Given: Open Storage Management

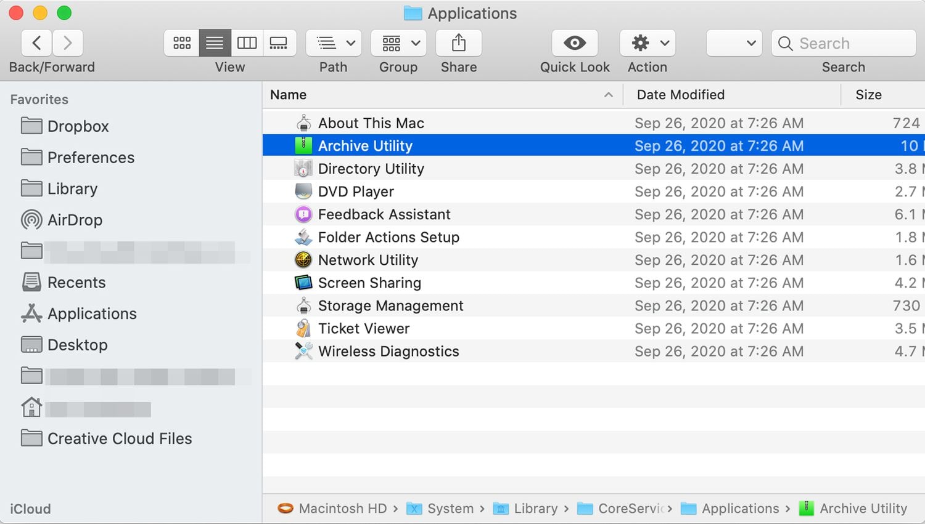Looking at the screenshot, I should 390,305.
